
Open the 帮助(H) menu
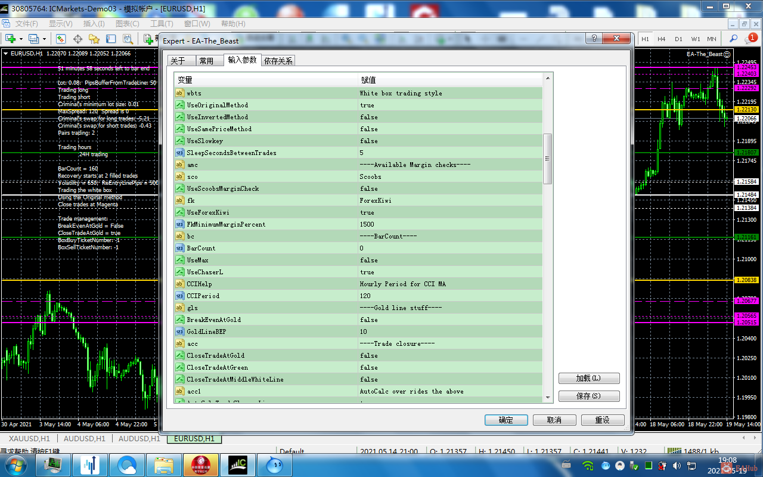pos(233,24)
